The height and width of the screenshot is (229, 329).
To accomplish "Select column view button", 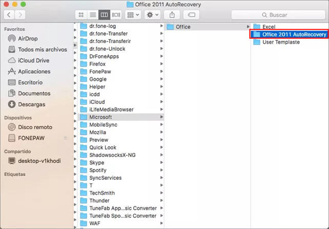I will tap(104, 15).
